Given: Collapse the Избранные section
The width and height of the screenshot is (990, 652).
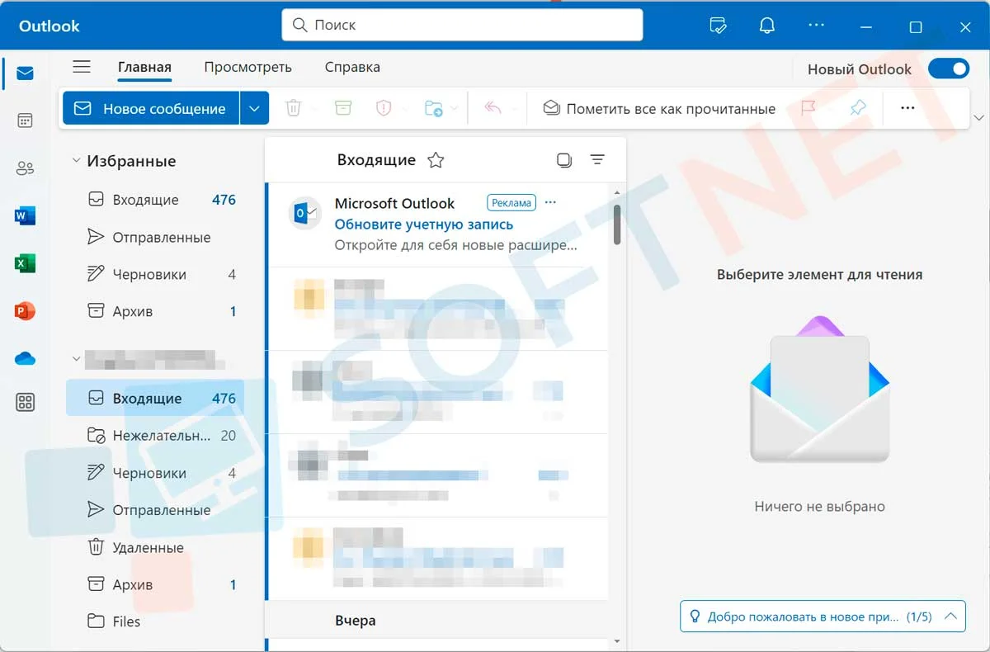Looking at the screenshot, I should coord(76,161).
